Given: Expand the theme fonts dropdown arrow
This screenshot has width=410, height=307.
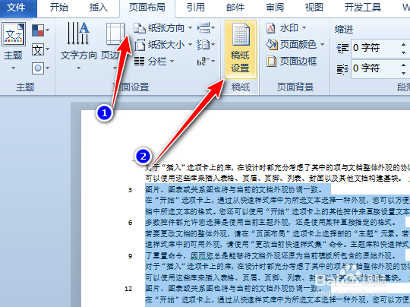Looking at the screenshot, I should [x=48, y=49].
